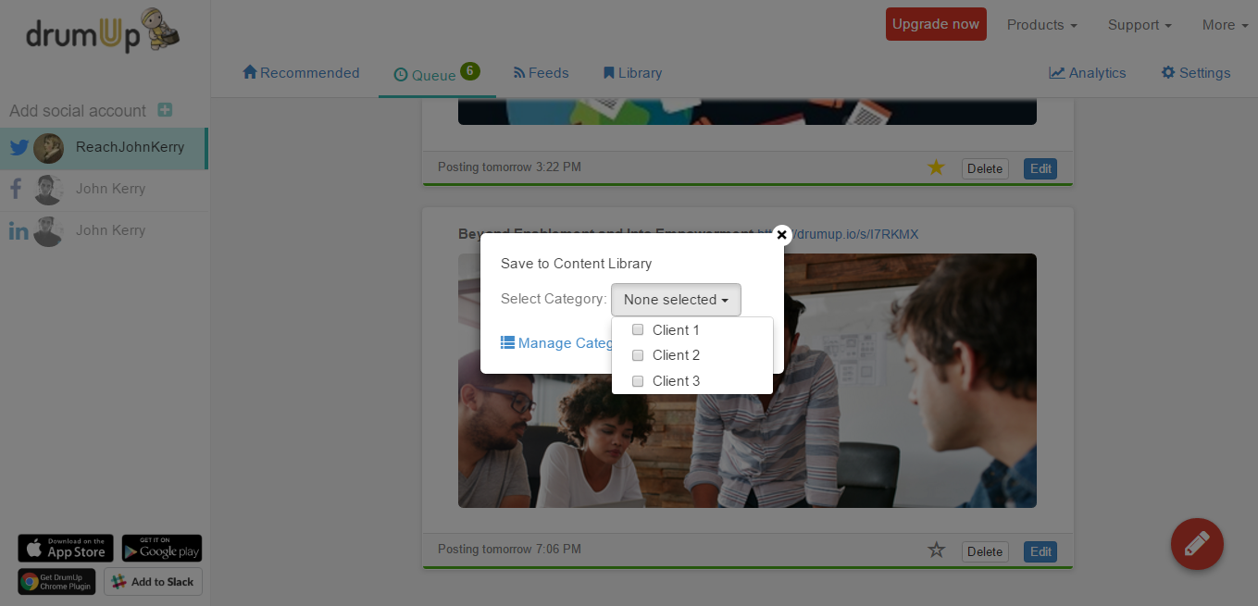Viewport: 1258px width, 606px height.
Task: Click the plus icon to add social account
Action: 165,110
